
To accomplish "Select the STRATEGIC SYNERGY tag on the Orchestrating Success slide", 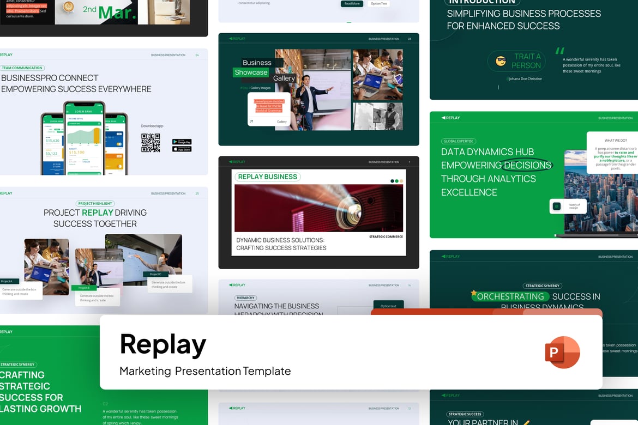I will coord(543,286).
